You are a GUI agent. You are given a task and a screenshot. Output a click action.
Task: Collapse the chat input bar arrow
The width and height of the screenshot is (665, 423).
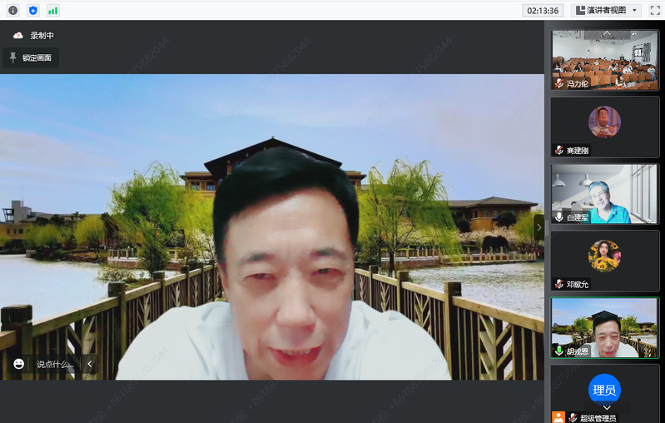[90, 364]
